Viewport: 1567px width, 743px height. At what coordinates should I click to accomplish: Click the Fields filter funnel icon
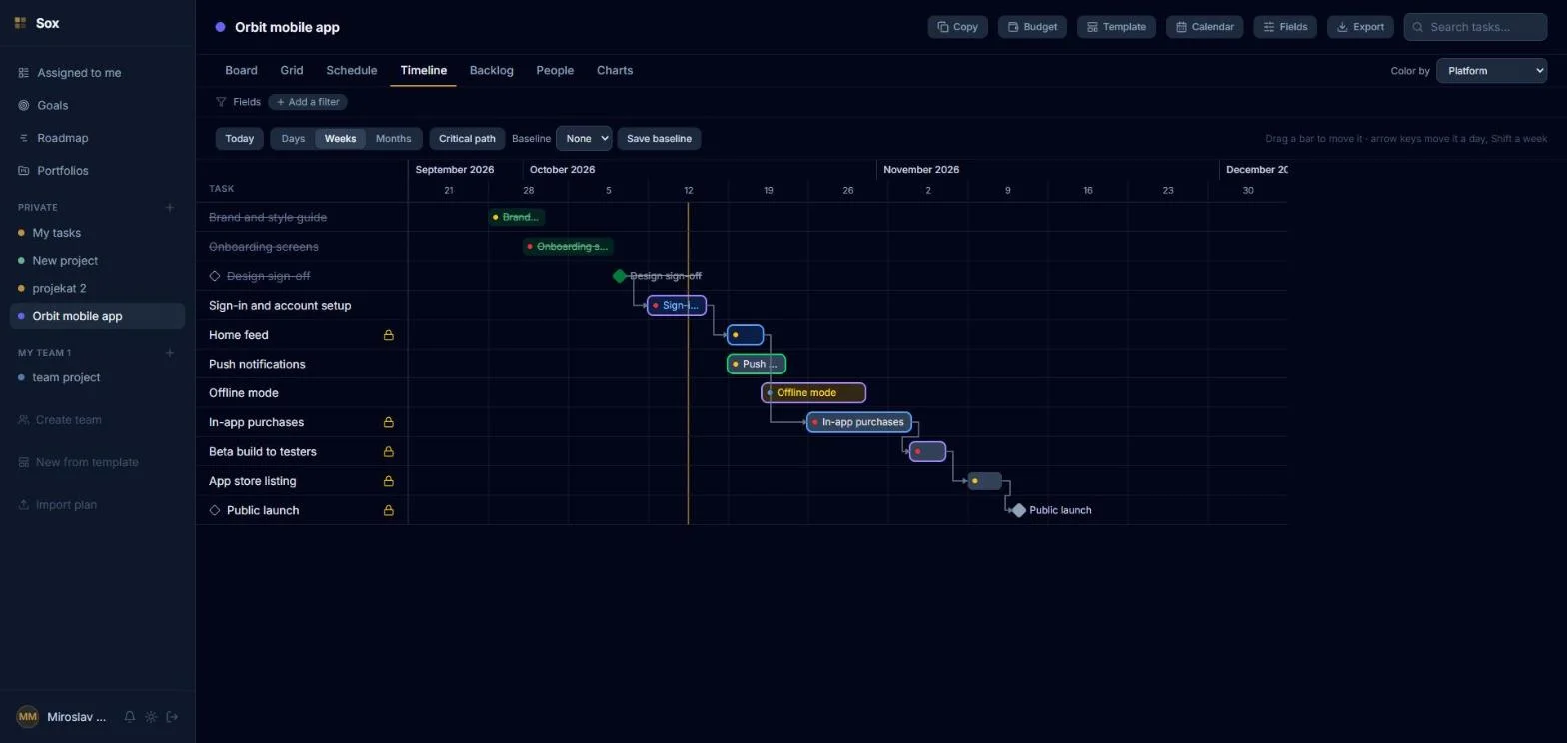[221, 102]
